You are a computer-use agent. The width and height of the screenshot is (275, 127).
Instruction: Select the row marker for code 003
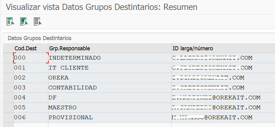pos(8,88)
